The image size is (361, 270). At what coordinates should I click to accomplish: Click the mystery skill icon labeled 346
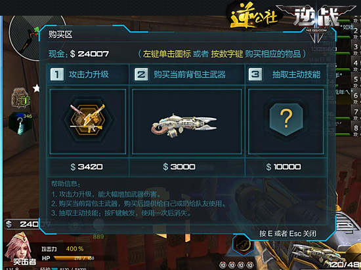(x=20, y=123)
